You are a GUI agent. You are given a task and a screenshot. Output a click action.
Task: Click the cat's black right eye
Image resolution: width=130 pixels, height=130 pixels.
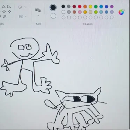pyautogui.click(x=91, y=99)
